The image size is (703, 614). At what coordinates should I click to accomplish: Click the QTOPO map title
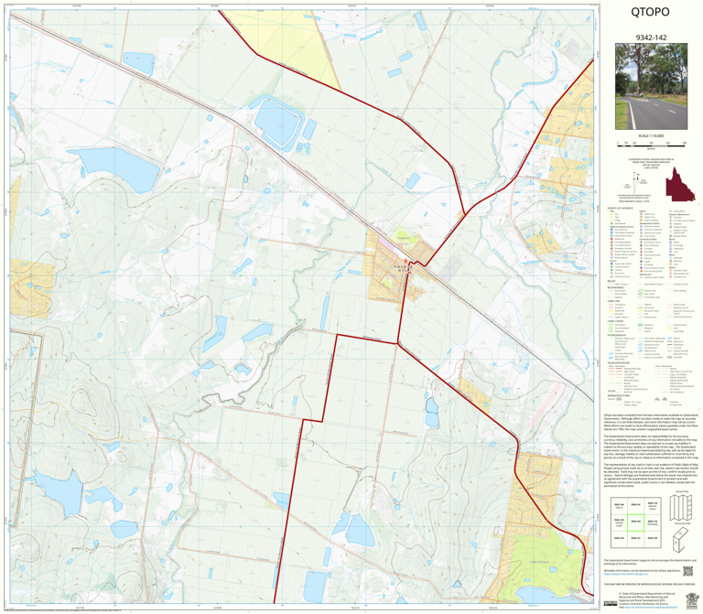650,12
